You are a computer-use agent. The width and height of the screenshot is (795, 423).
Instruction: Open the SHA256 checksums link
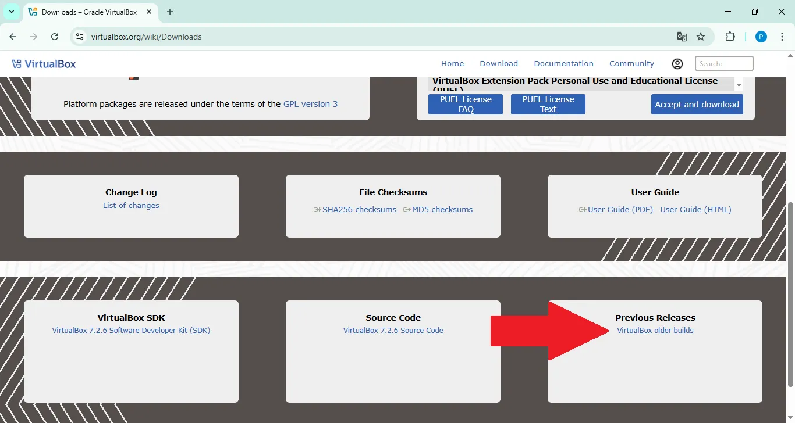360,209
